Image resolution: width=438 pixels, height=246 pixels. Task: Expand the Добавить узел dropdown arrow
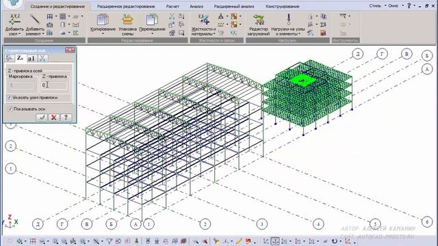[19, 34]
